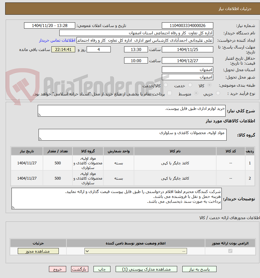The height and width of the screenshot is (278, 260).
Task: Click unit بسته in row 2
Action: pos(119,178)
